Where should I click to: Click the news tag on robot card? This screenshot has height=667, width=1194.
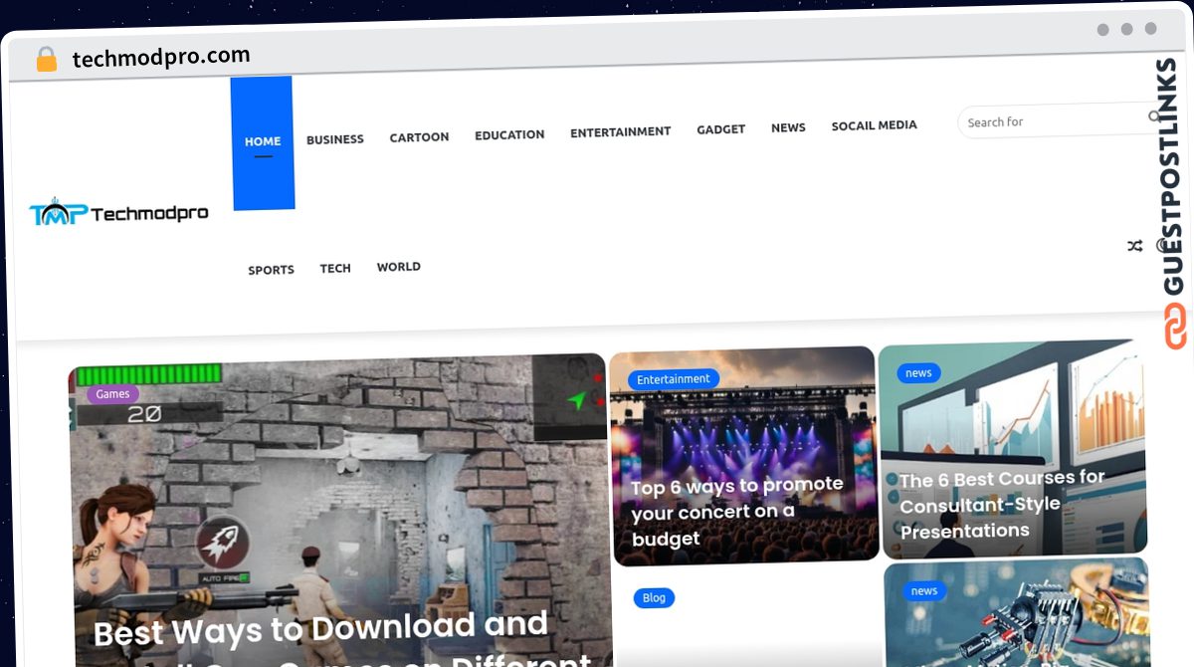923,591
